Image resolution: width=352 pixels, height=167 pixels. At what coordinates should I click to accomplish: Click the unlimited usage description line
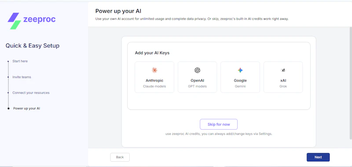[x=192, y=19]
